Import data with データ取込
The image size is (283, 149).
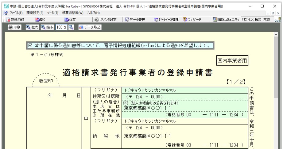click(90, 27)
